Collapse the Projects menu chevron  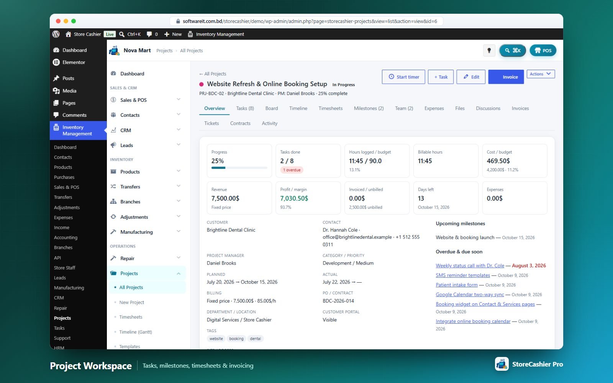[179, 273]
